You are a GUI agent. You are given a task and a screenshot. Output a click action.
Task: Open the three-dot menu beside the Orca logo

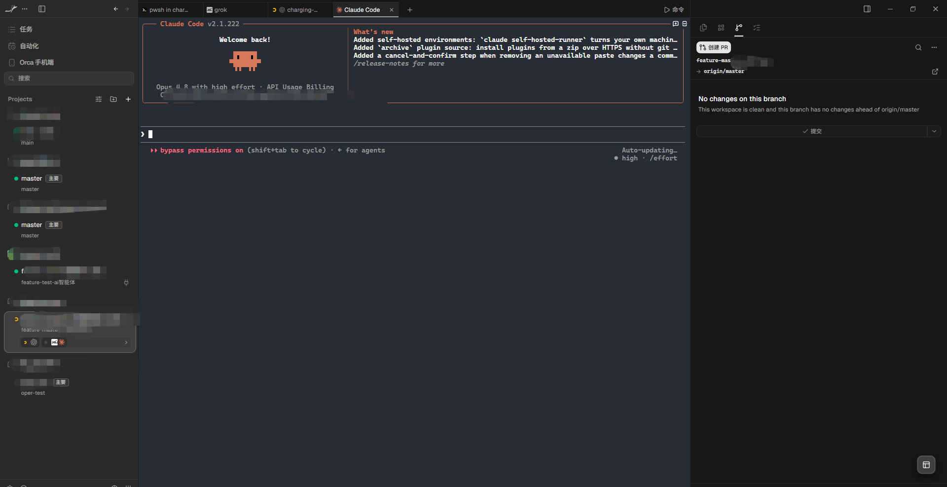(25, 9)
